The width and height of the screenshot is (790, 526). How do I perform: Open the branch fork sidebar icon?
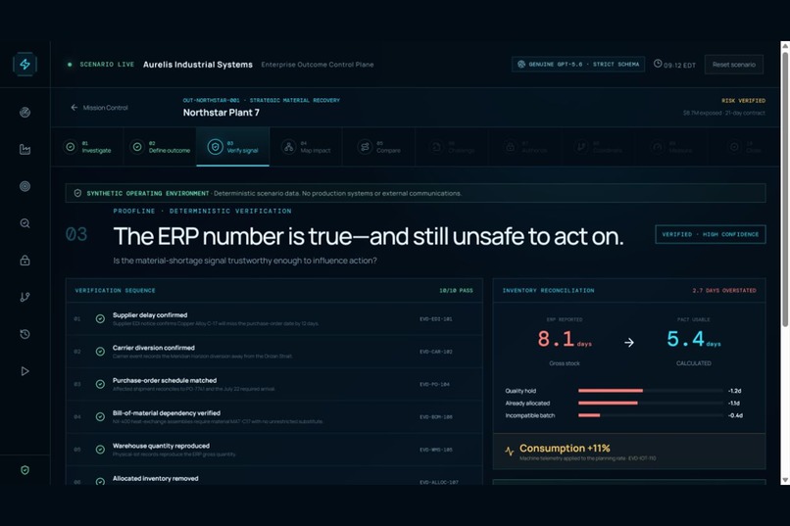pyautogui.click(x=25, y=297)
